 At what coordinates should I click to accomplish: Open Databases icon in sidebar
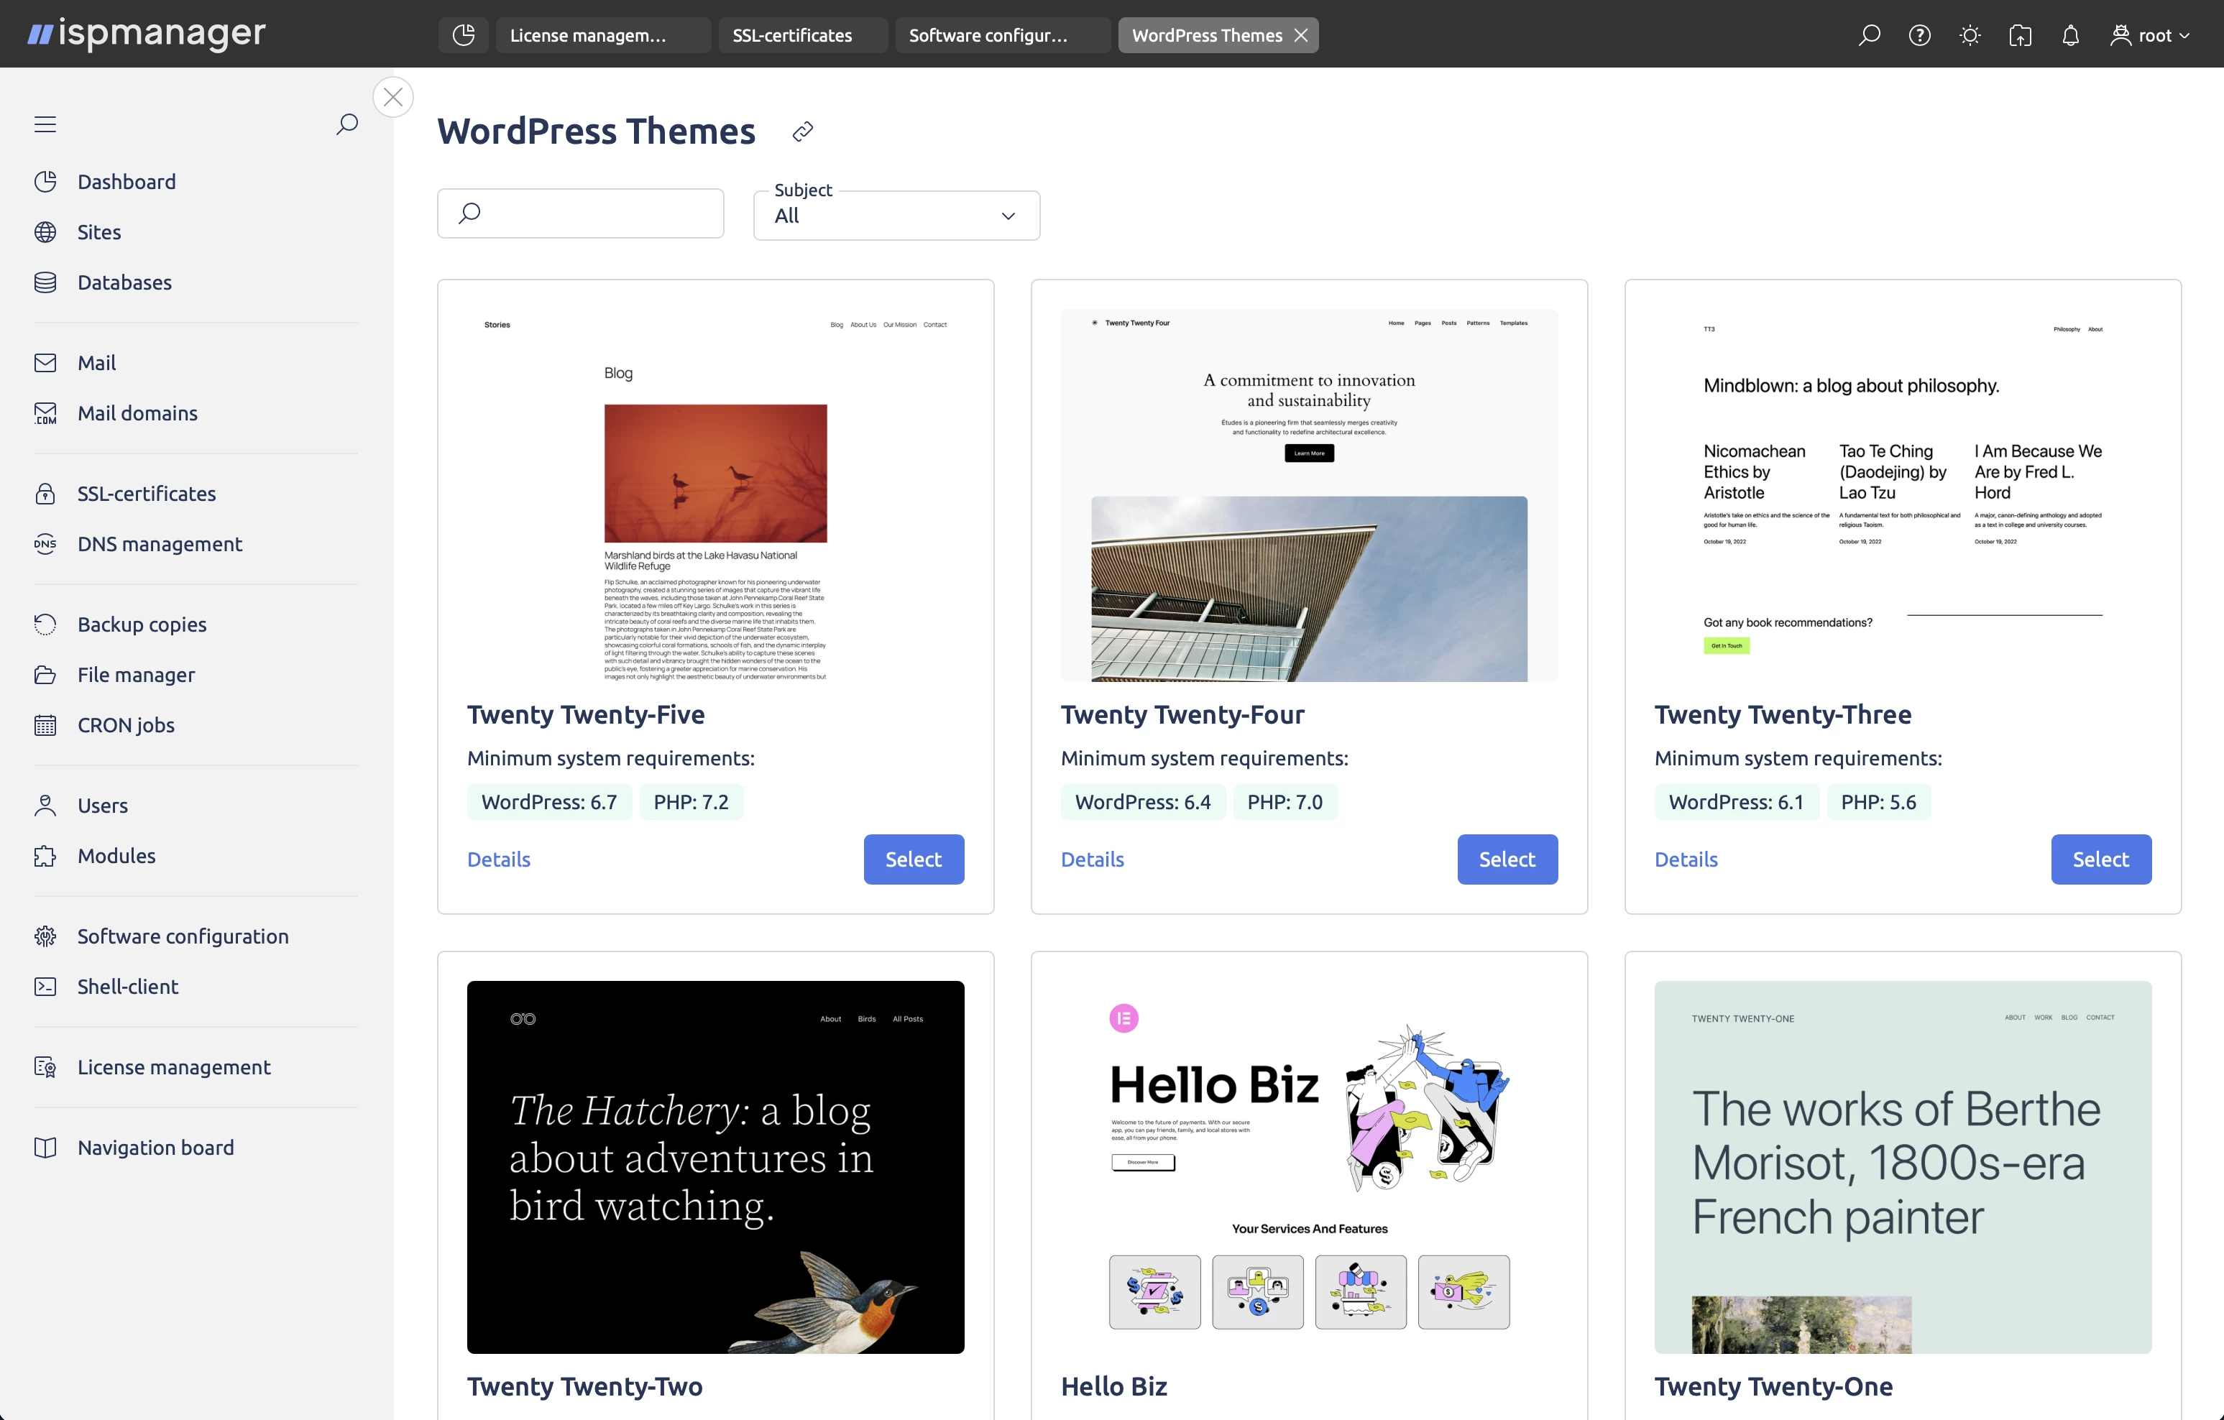click(45, 282)
